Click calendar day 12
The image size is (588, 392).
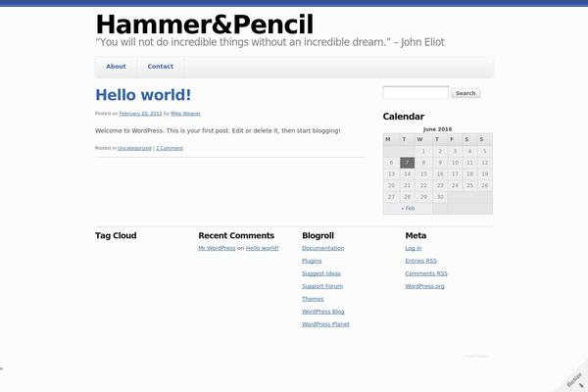[x=484, y=163]
